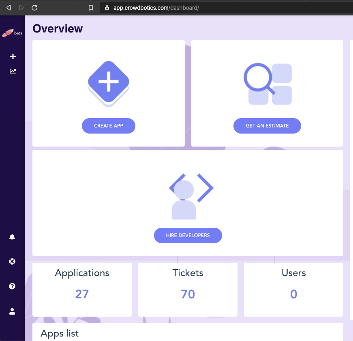The width and height of the screenshot is (353, 341).
Task: Click the life-ring support icon
Action: coord(12,261)
